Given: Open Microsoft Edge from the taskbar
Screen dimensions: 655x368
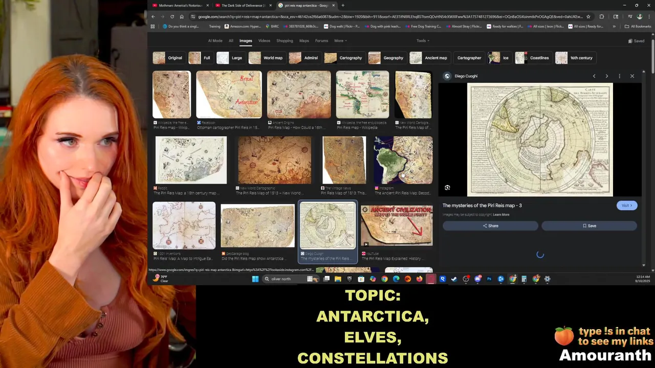Looking at the screenshot, I should (396, 279).
